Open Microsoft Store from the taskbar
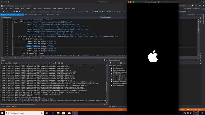Viewport: 205px width, 115px height. click(64, 113)
